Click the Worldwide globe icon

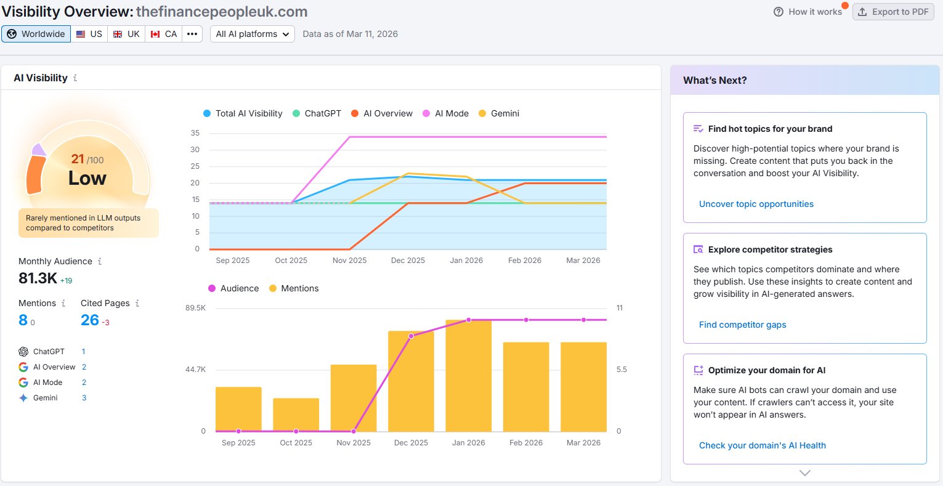click(x=12, y=34)
